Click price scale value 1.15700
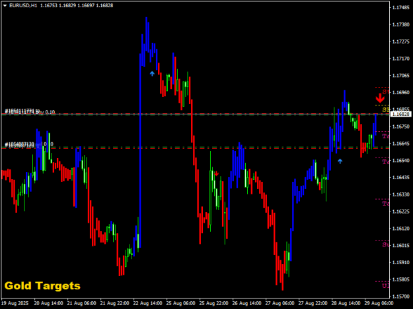Screen dimensions: 413x309 click(x=401, y=296)
